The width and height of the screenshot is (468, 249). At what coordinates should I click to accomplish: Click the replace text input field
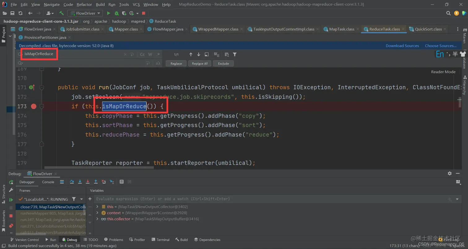coord(84,63)
